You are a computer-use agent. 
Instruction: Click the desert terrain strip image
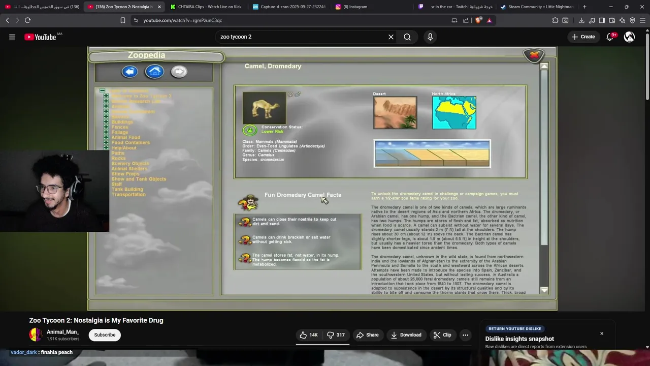click(432, 153)
